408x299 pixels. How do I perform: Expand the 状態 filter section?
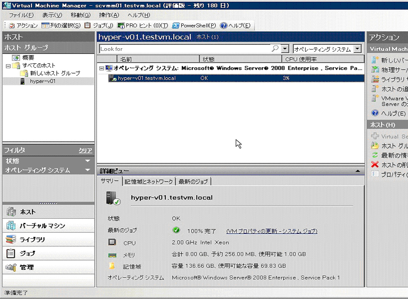(88, 161)
